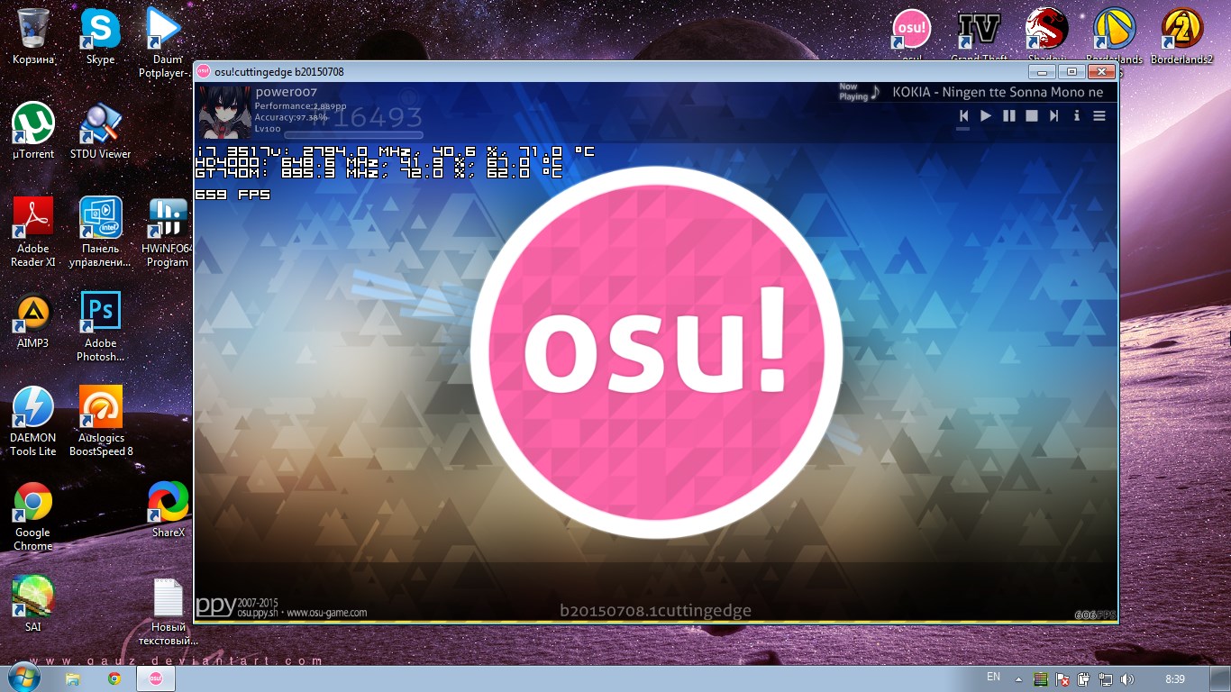1231x692 pixels.
Task: Open the Action Center flag icon
Action: pyautogui.click(x=1062, y=679)
